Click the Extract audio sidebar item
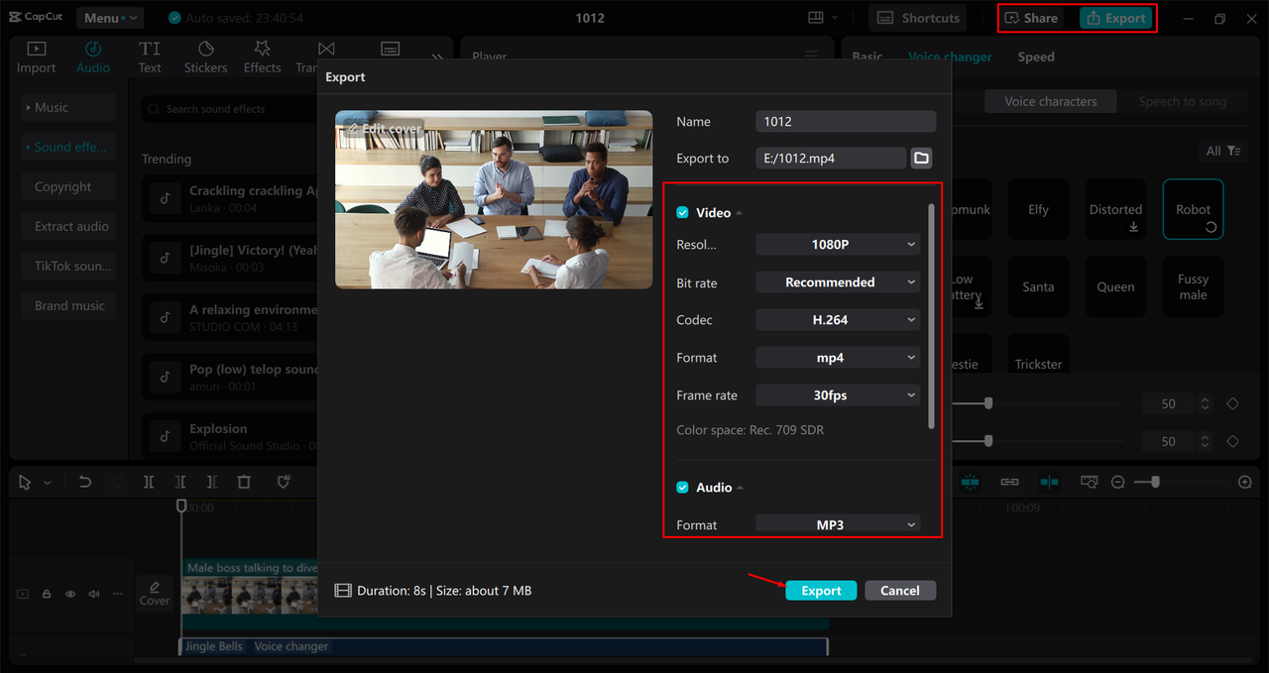 (68, 226)
